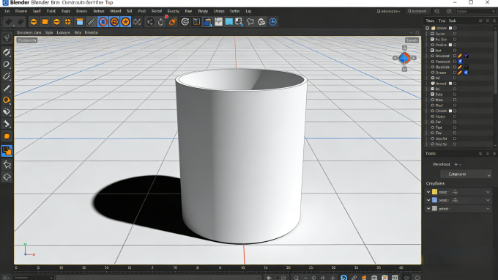
Task: Click the plus button beside Penoloot
Action: pyautogui.click(x=456, y=164)
